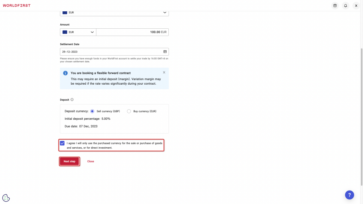This screenshot has width=363, height=204.
Task: Select Buy currency (EUR) radio button
Action: (129, 111)
